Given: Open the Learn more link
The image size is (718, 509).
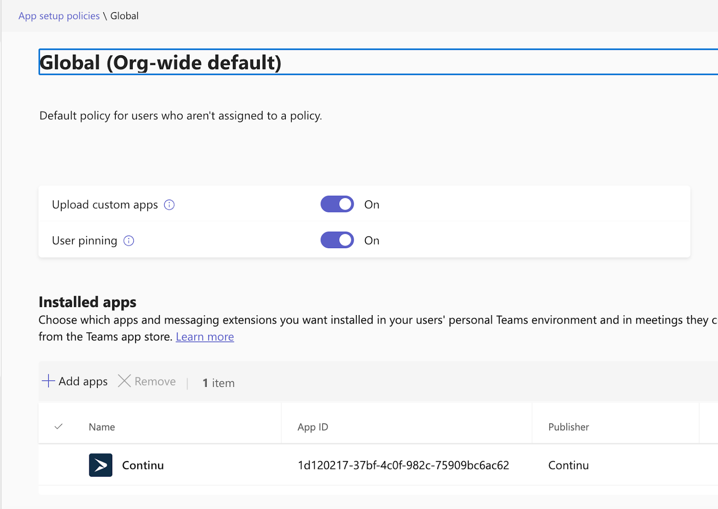Looking at the screenshot, I should [x=205, y=337].
